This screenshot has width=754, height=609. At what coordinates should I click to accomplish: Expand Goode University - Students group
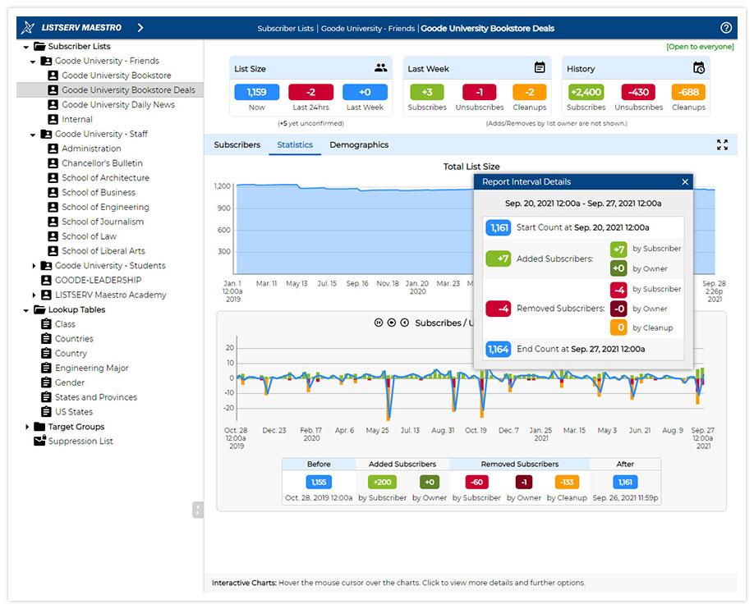pos(34,266)
